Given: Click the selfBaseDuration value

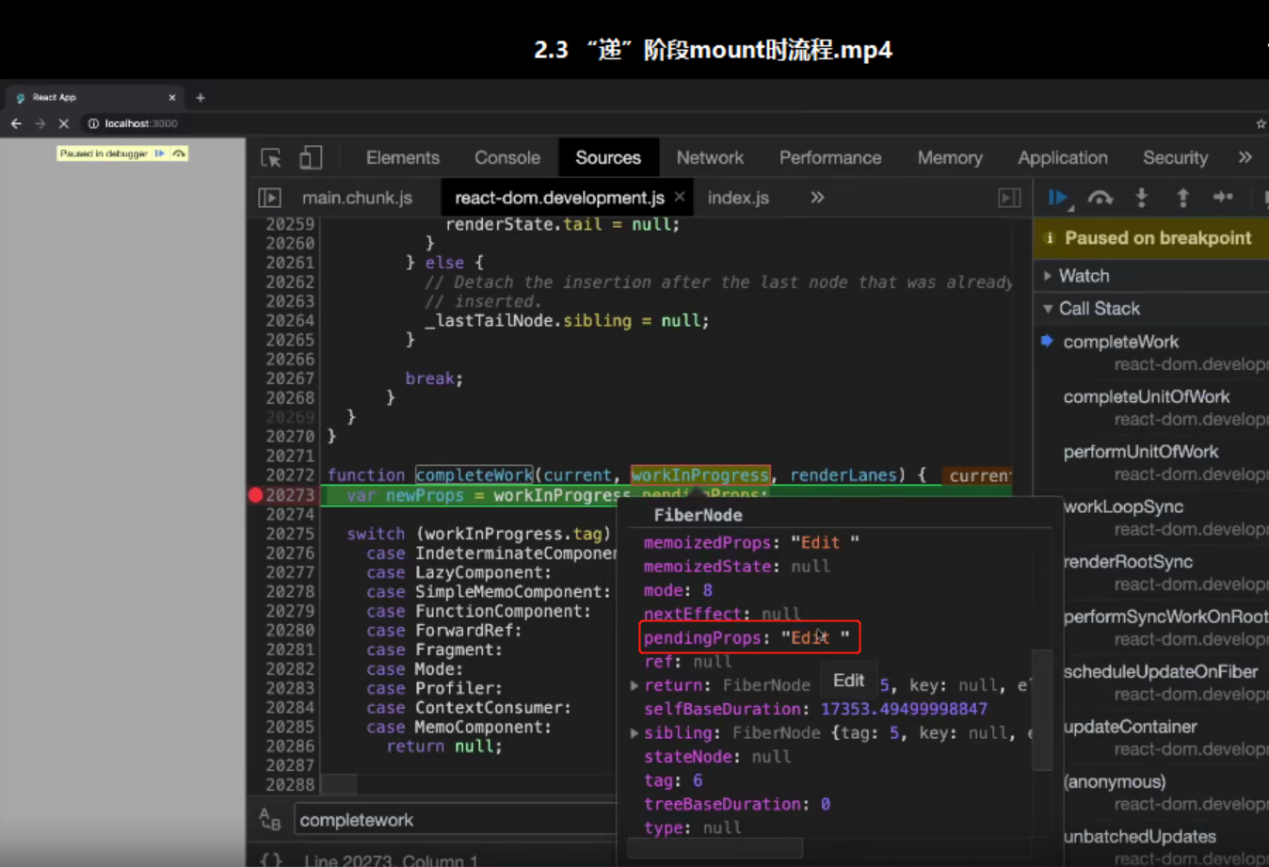Looking at the screenshot, I should 904,709.
